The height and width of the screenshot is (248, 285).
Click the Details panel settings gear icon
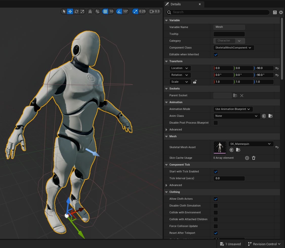coord(281,12)
